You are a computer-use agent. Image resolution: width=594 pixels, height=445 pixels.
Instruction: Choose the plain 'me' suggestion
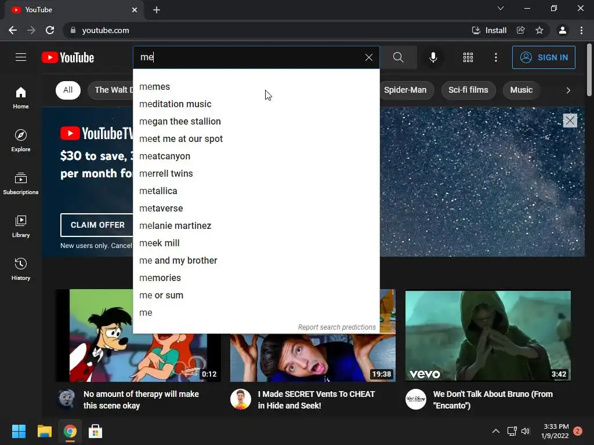(x=256, y=313)
